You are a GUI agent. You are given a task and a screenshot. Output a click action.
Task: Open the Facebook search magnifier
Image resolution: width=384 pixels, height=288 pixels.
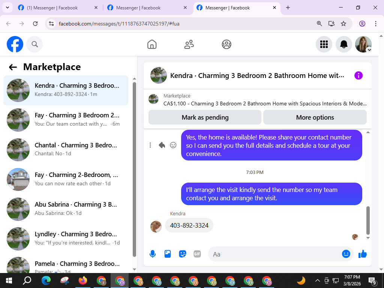click(x=34, y=44)
